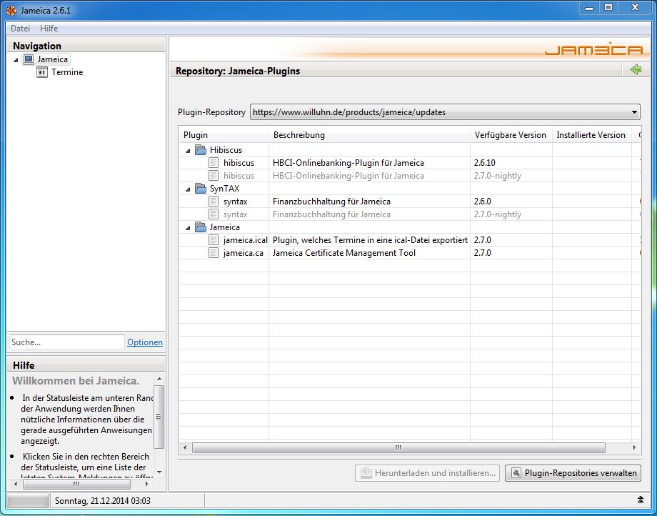
Task: Click the document icon of hibiscus 2.6.10
Action: [214, 163]
